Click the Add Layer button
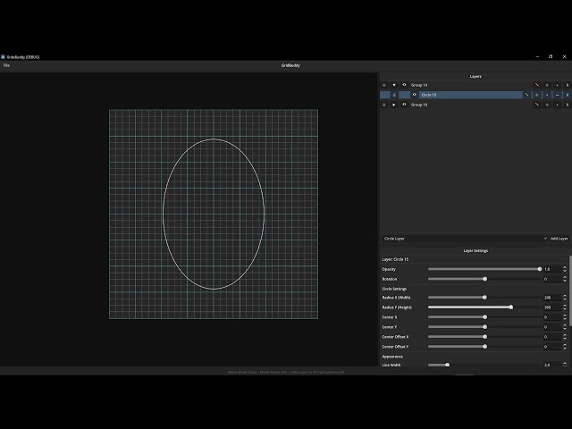This screenshot has width=572, height=429. click(559, 239)
